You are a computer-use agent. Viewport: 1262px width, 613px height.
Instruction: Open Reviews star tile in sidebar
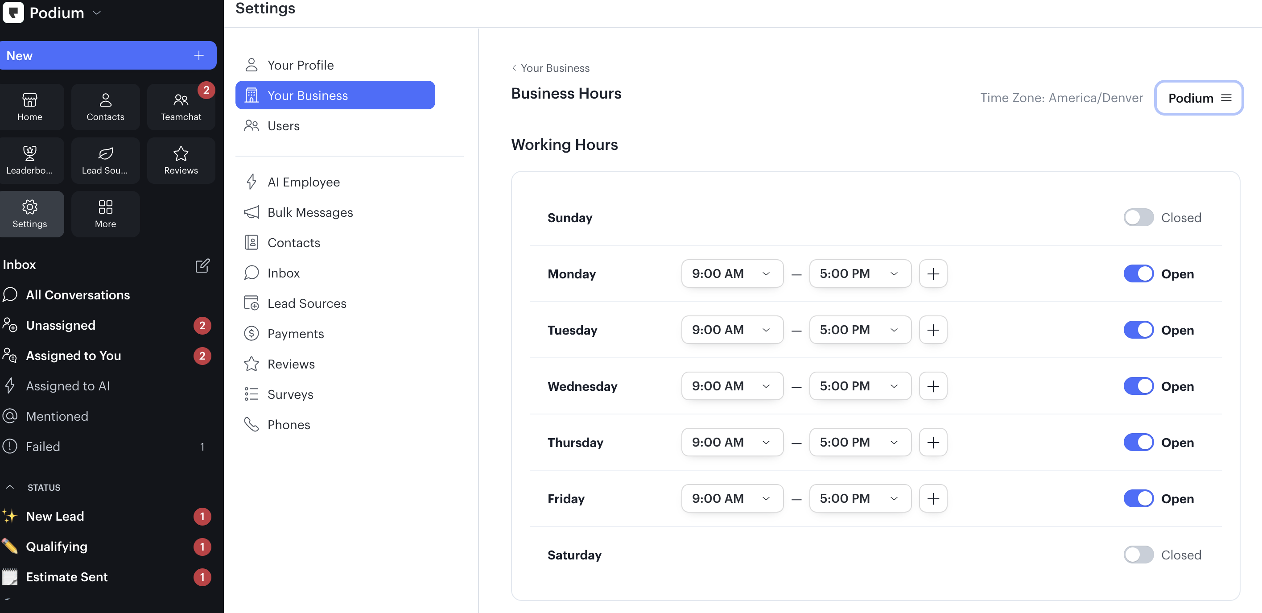181,160
